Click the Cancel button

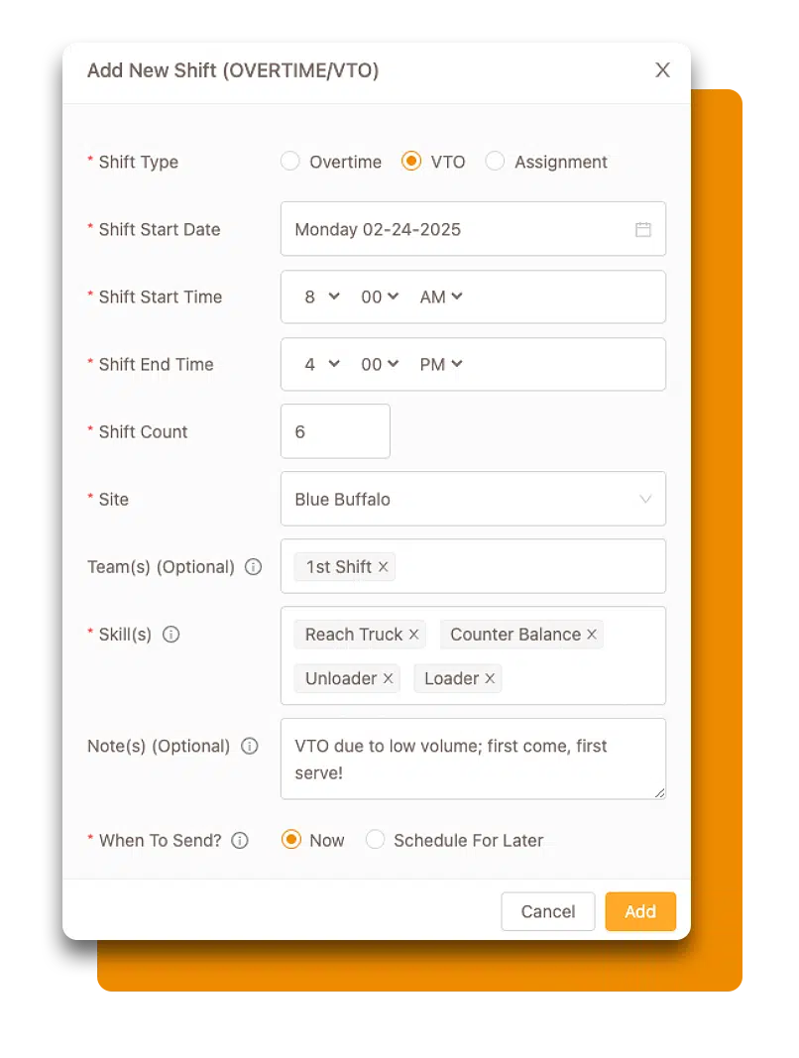coord(547,911)
